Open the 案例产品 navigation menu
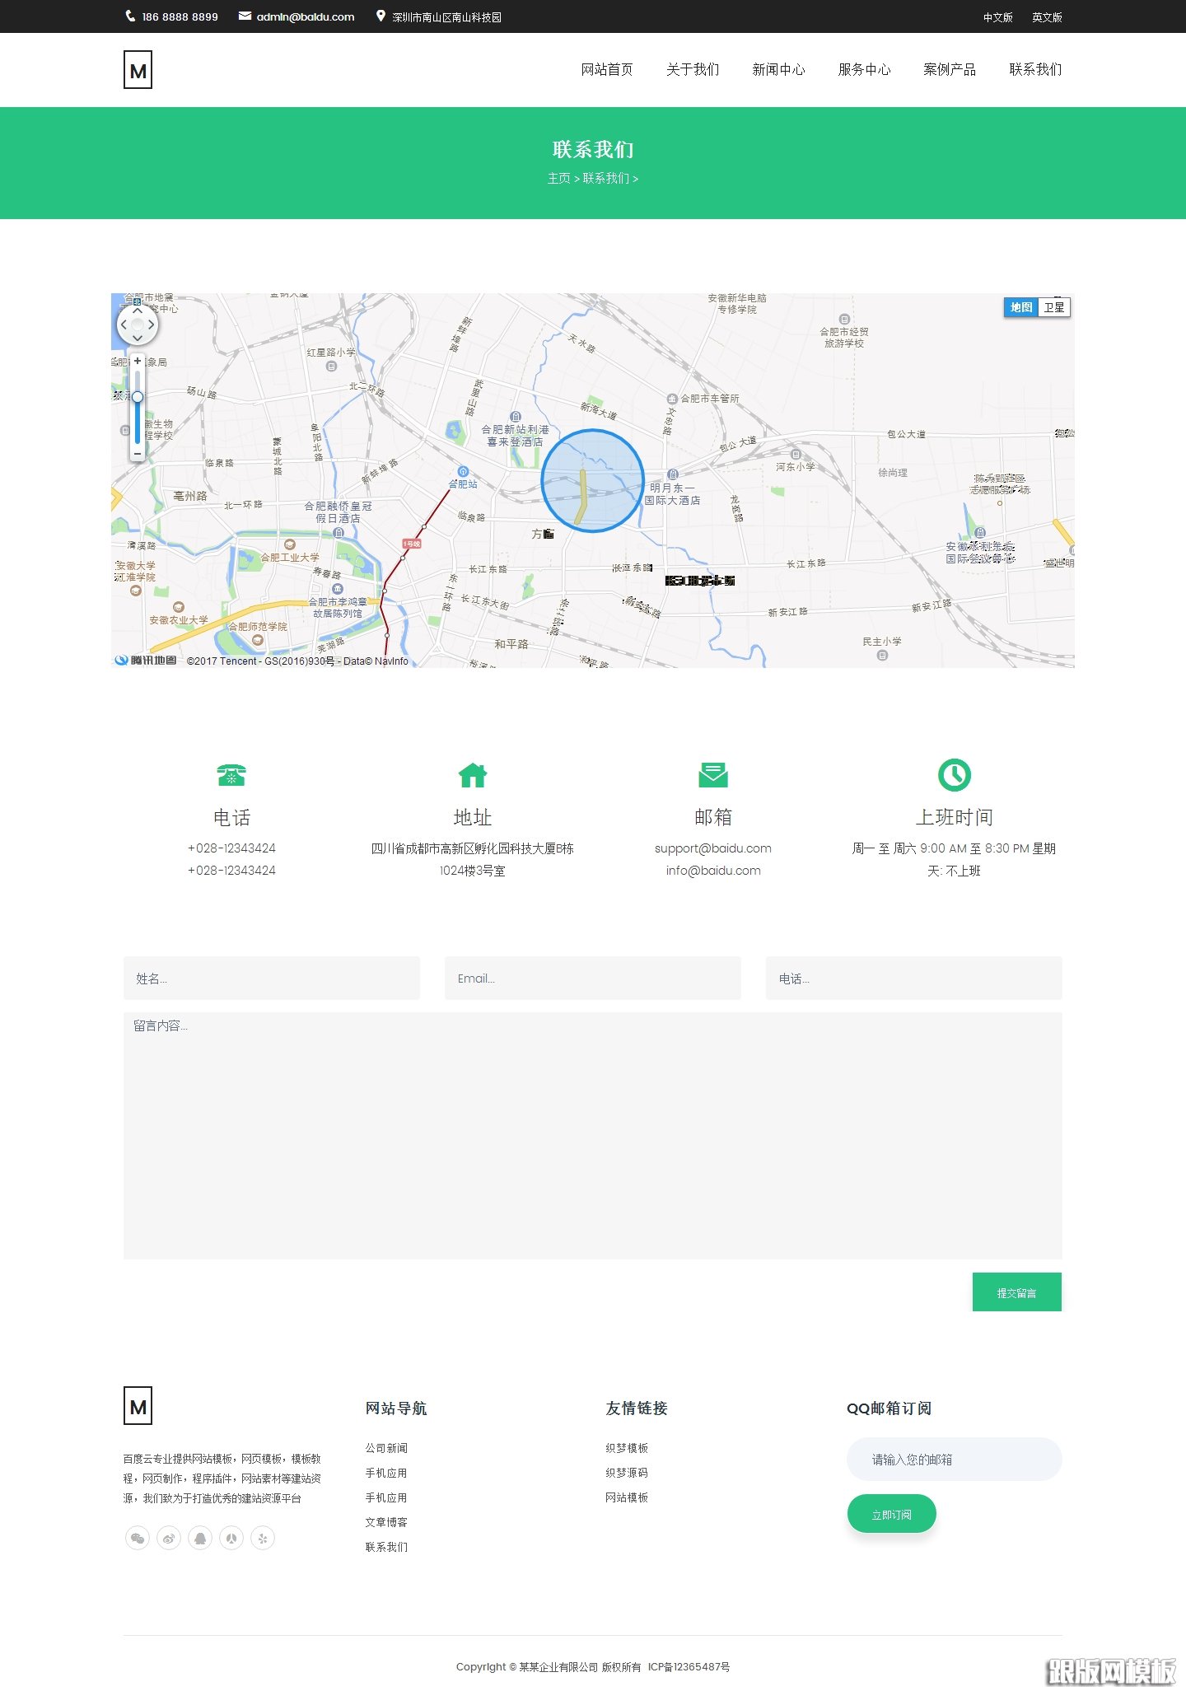The width and height of the screenshot is (1186, 1691). (950, 70)
